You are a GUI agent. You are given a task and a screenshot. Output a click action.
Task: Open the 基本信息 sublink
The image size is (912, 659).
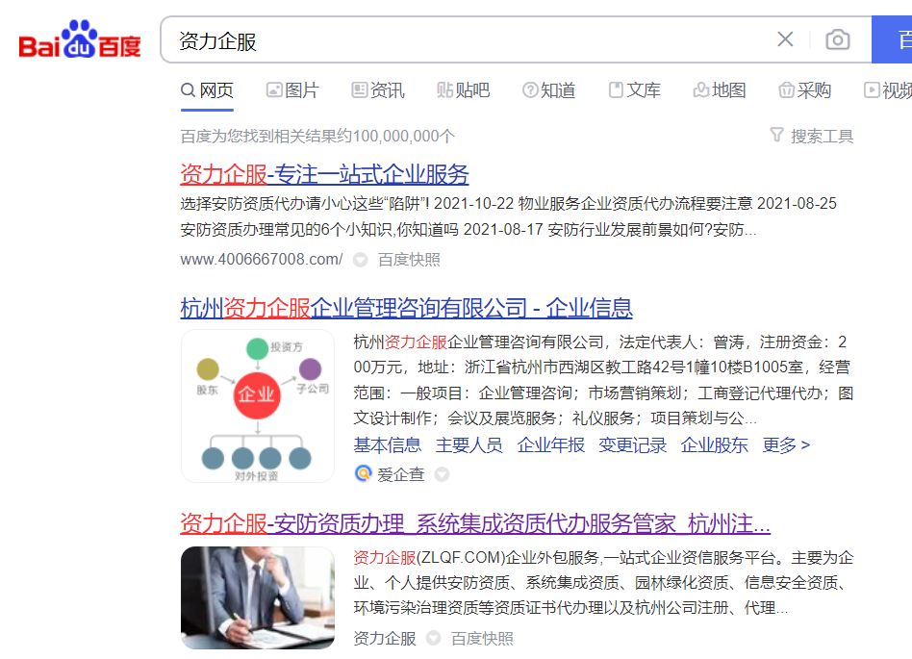(x=388, y=445)
